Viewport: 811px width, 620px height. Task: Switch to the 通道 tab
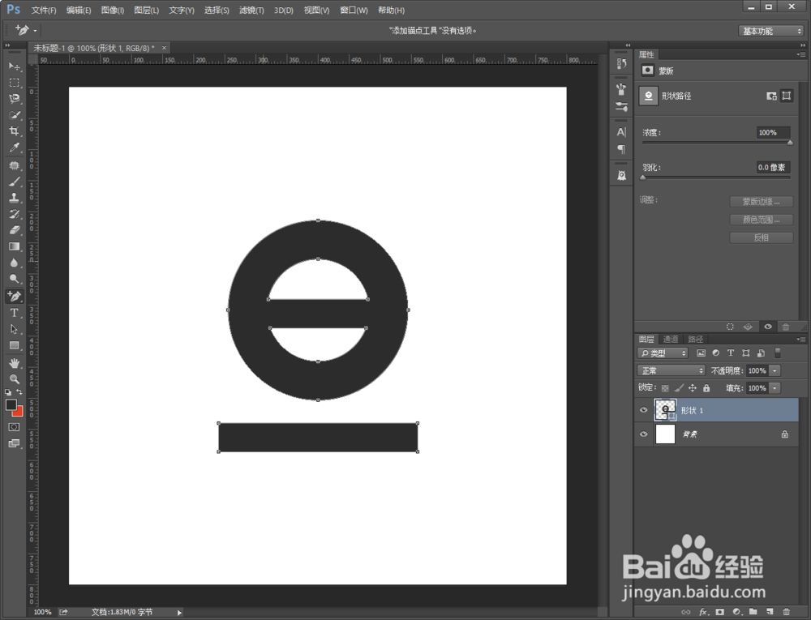click(671, 339)
